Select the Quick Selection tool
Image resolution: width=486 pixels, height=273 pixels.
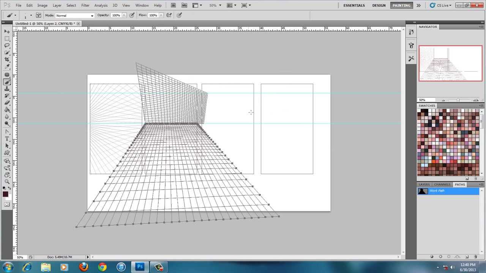pyautogui.click(x=7, y=53)
